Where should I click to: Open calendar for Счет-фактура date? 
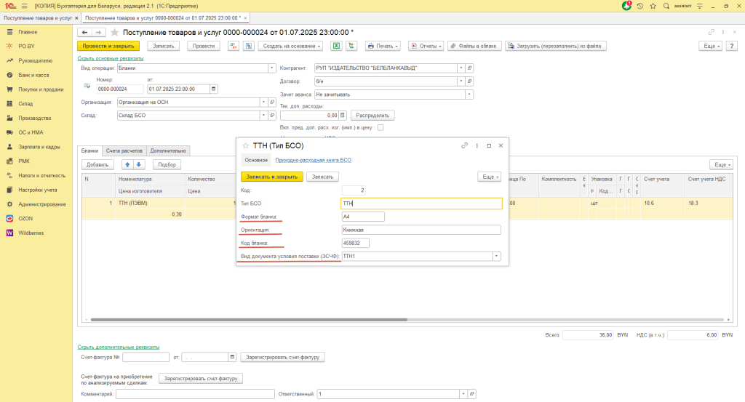[x=232, y=357]
